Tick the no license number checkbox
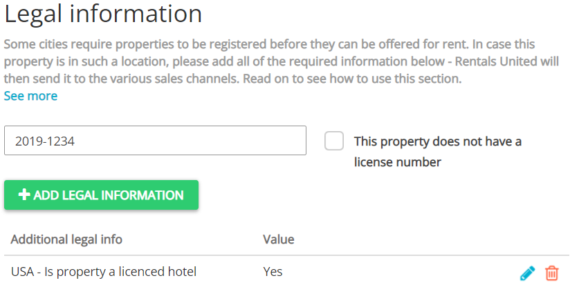The height and width of the screenshot is (296, 579). click(x=334, y=141)
